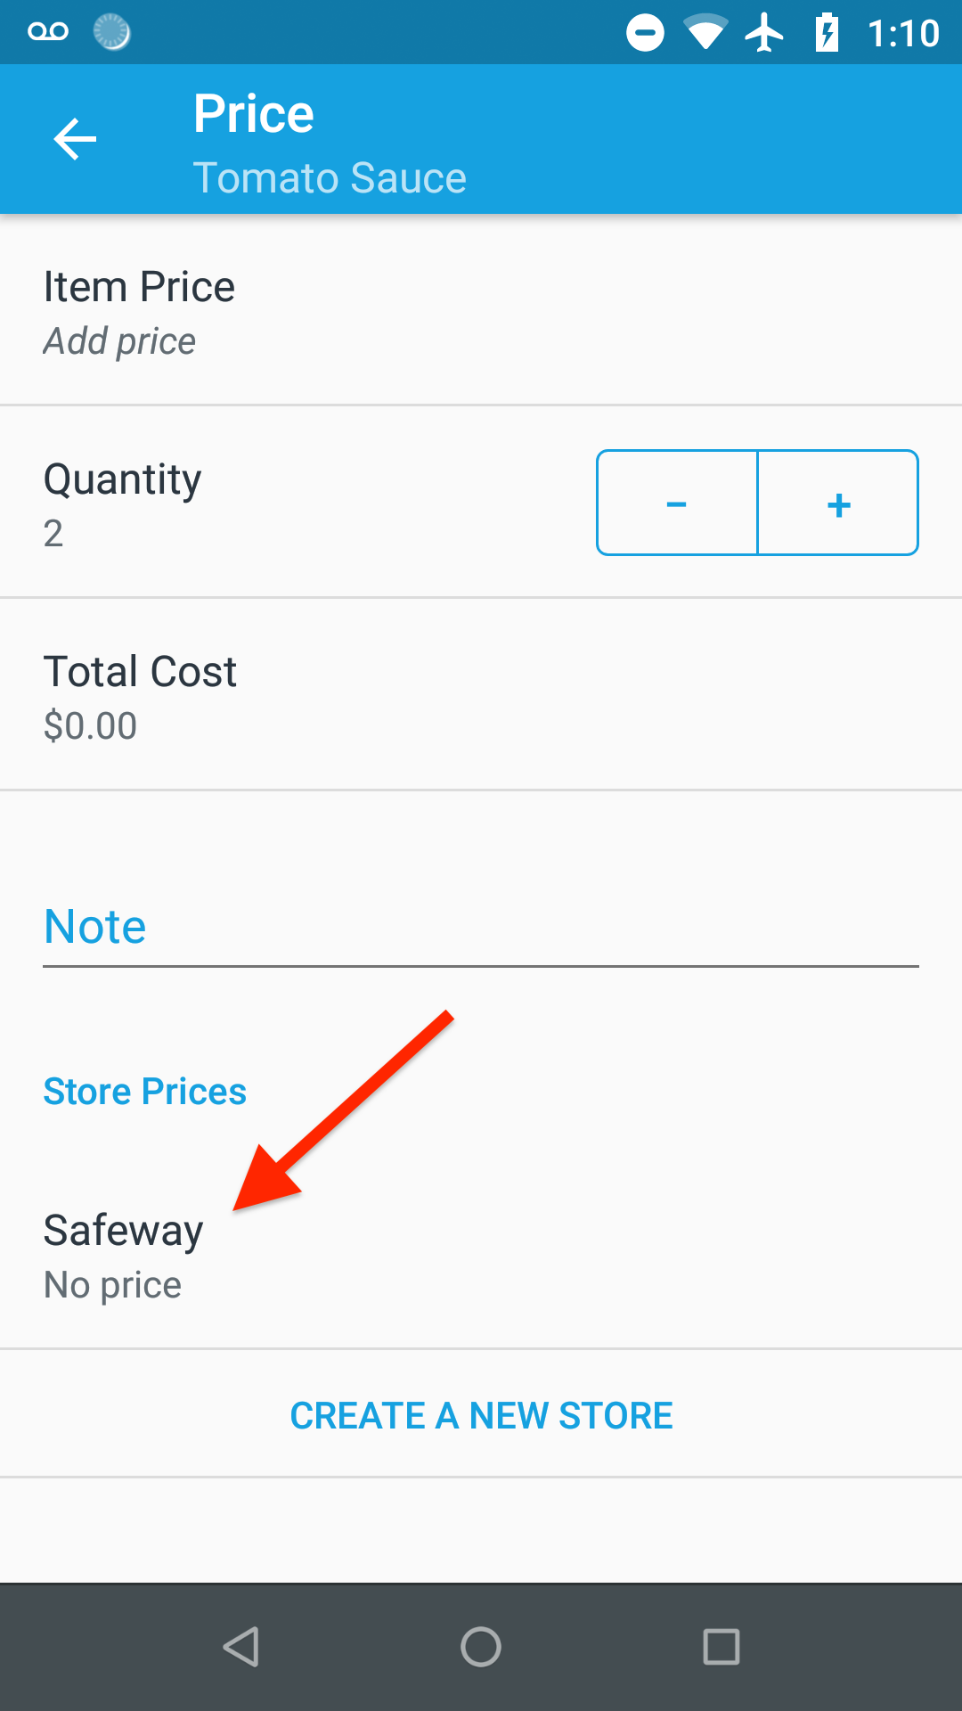Tap Android back navigation button
This screenshot has height=1711, width=962.
240,1646
